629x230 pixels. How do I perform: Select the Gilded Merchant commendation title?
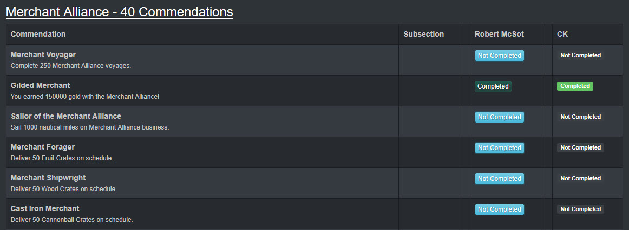tap(41, 86)
